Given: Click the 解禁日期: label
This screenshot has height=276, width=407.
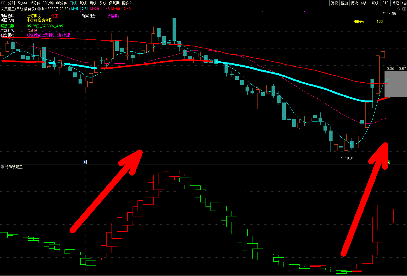Looking at the screenshot, I should (x=8, y=26).
